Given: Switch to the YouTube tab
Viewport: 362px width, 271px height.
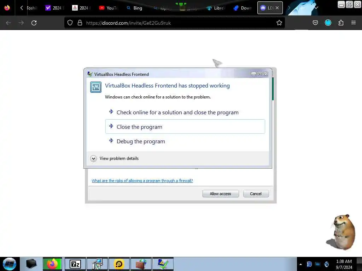Looking at the screenshot, I should pos(108,8).
